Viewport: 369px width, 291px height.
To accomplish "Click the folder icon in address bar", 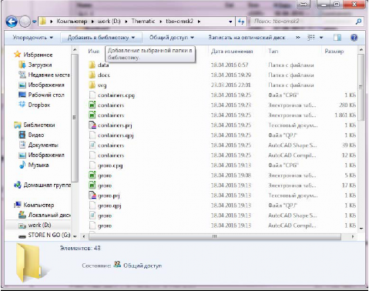I will (x=43, y=22).
